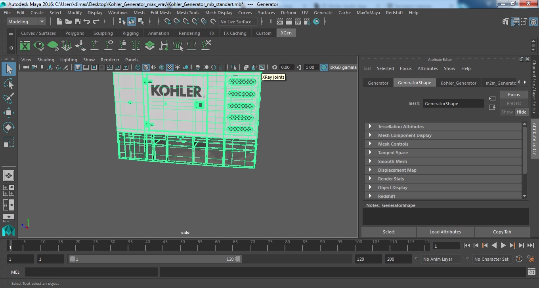539x288 pixels.
Task: Click the Snap to grids magnet icon
Action: (168, 22)
